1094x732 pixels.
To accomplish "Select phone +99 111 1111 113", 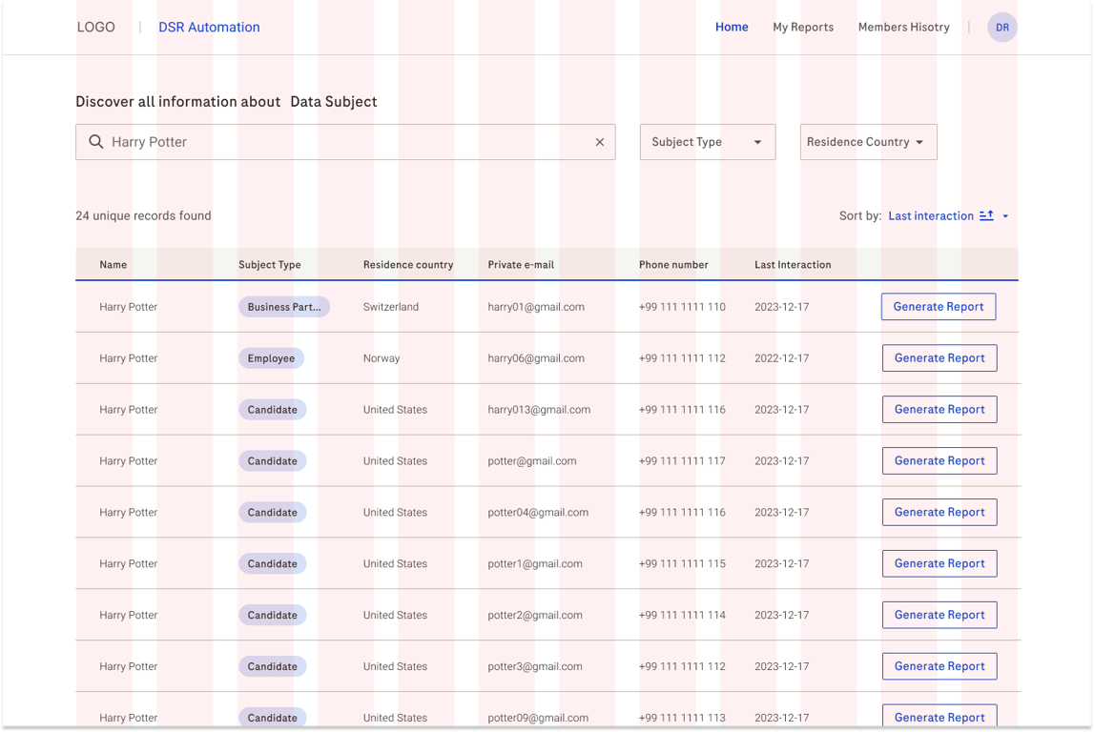I will 682,718.
